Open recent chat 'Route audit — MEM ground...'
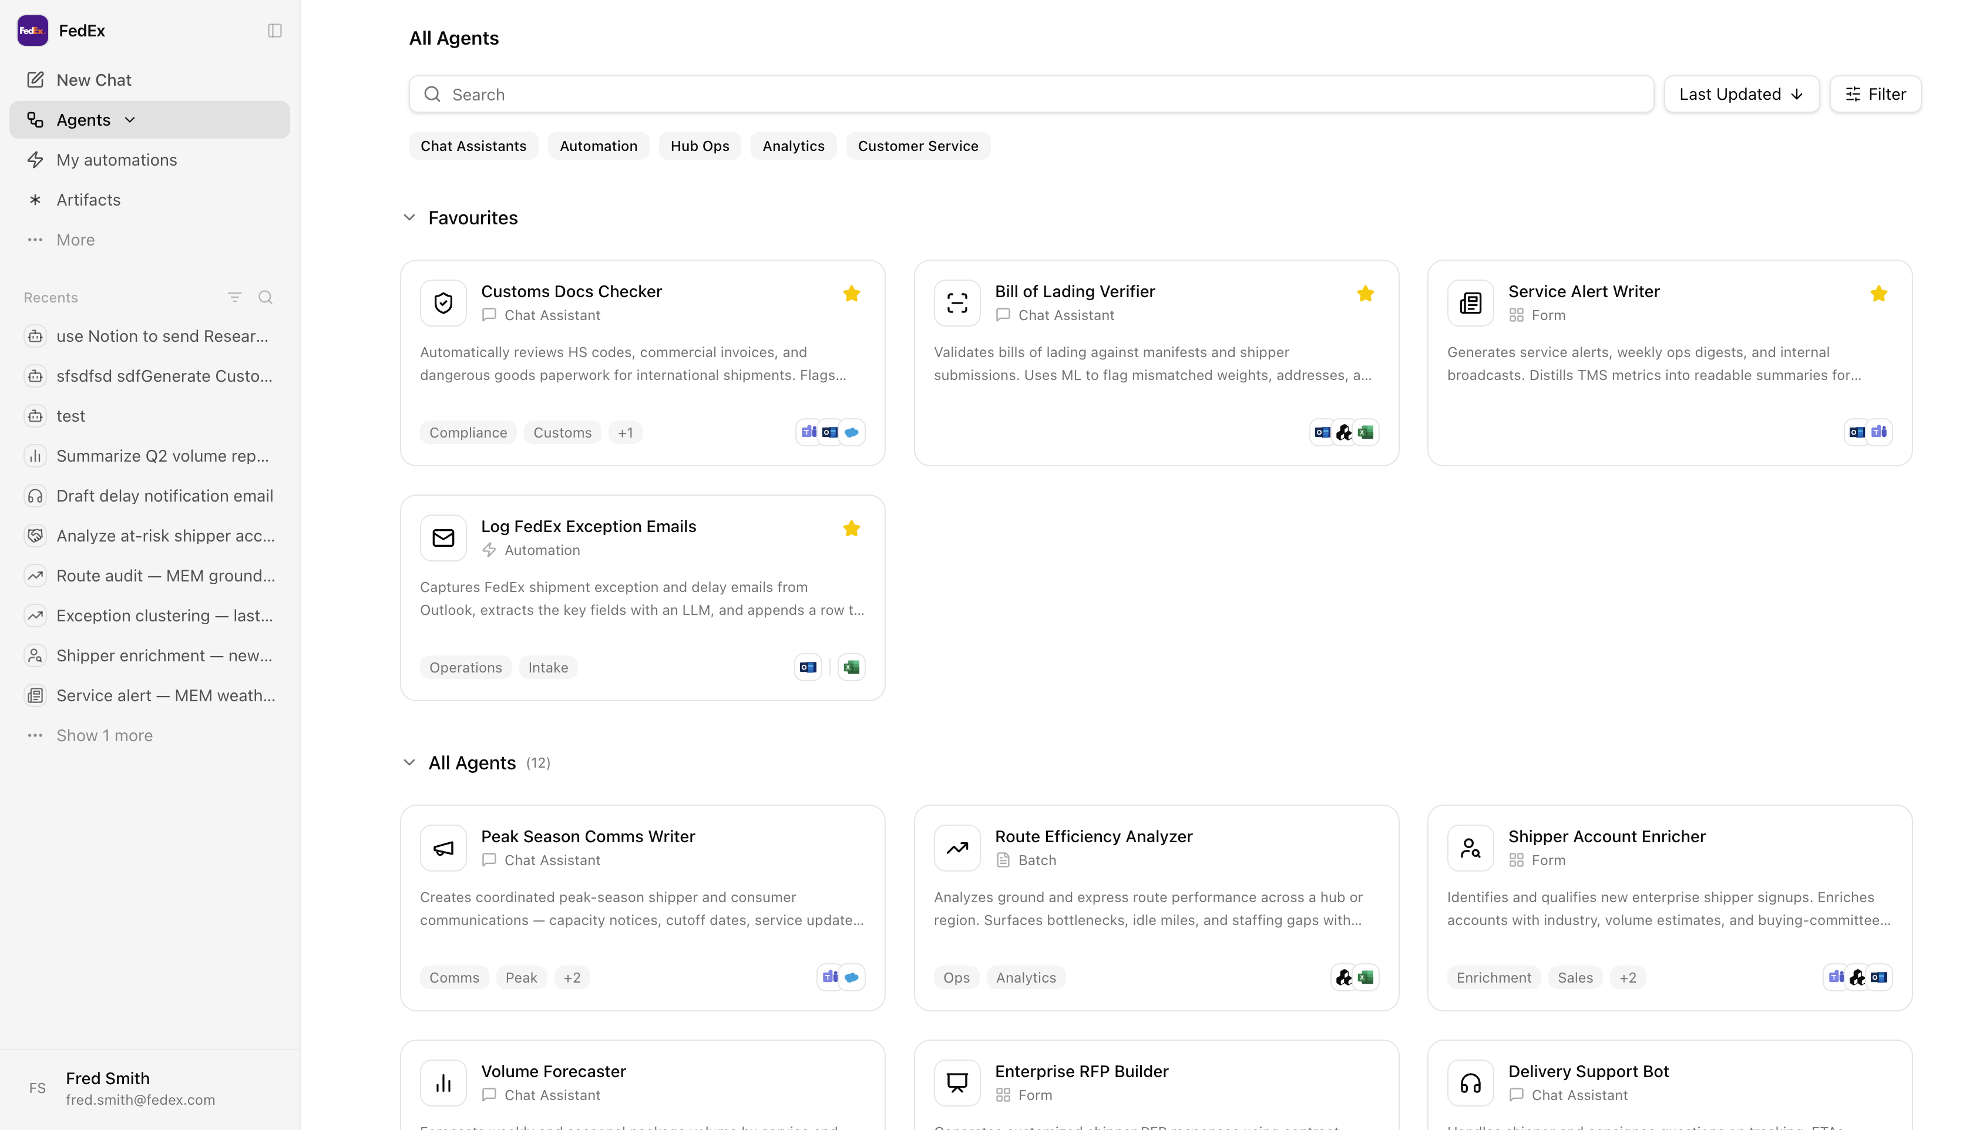 pos(150,576)
